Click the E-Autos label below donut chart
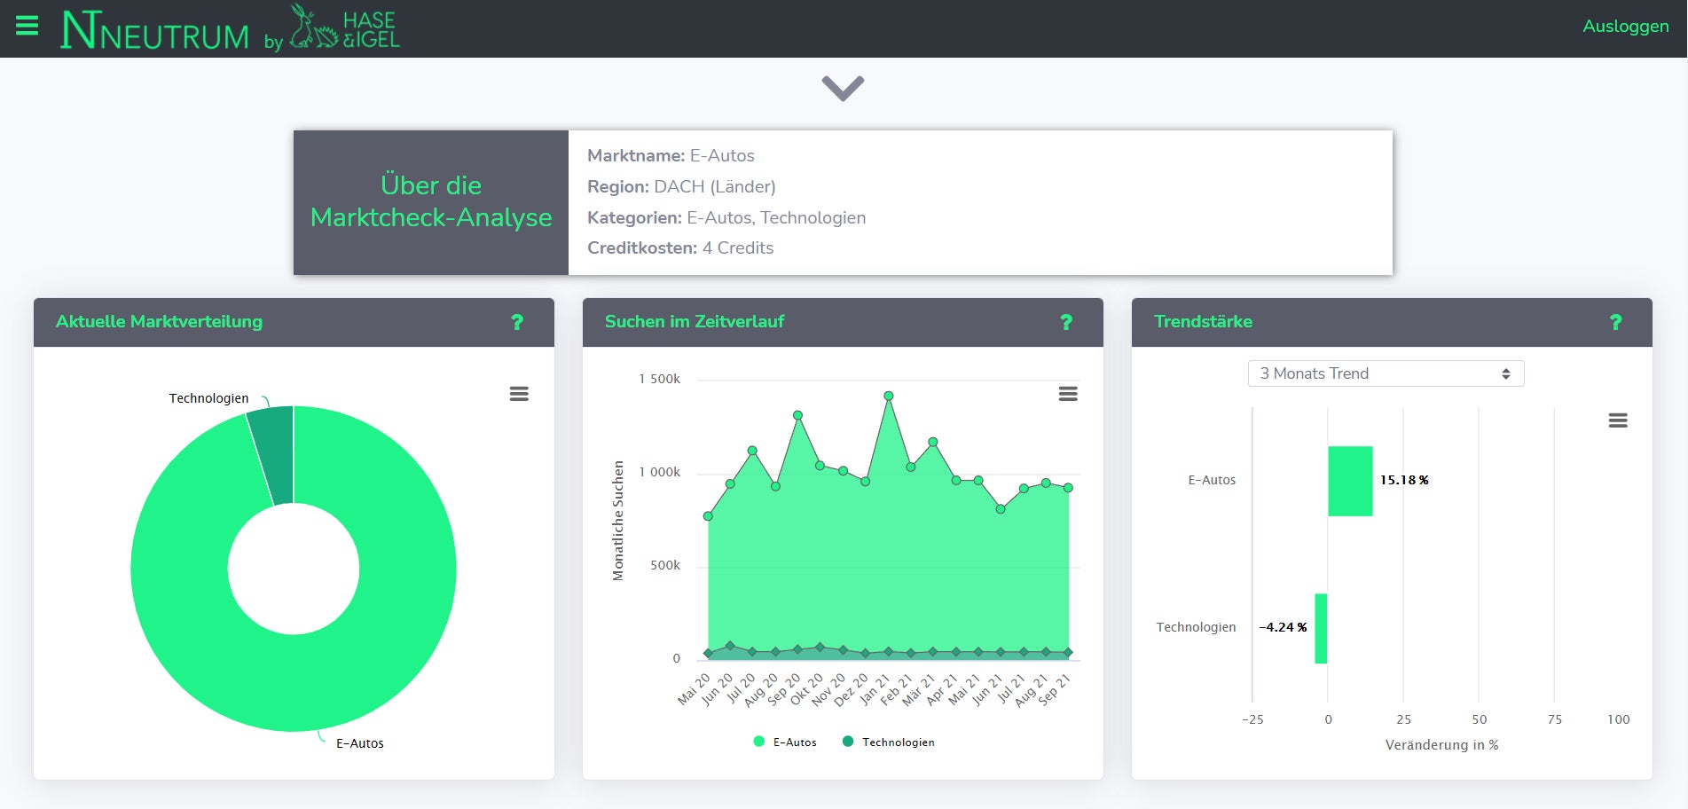1688x809 pixels. pos(359,743)
